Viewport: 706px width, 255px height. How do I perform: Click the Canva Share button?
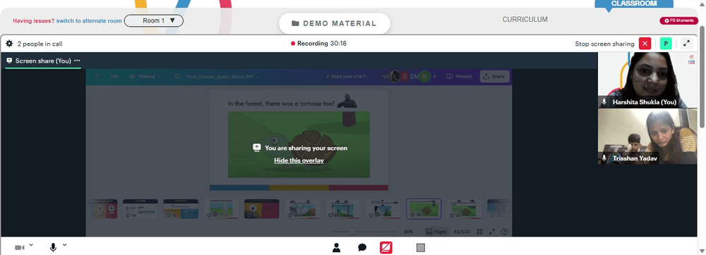(494, 76)
